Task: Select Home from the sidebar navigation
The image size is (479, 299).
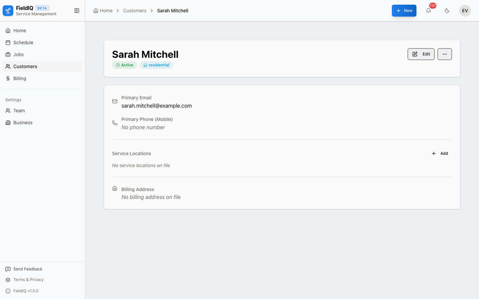Action: tap(20, 31)
